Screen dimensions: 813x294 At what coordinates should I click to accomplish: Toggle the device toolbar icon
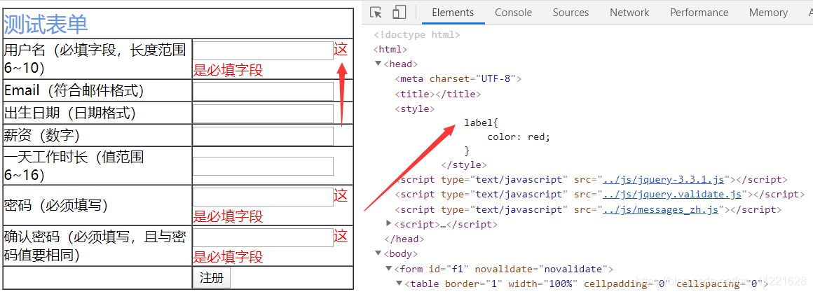(x=399, y=13)
